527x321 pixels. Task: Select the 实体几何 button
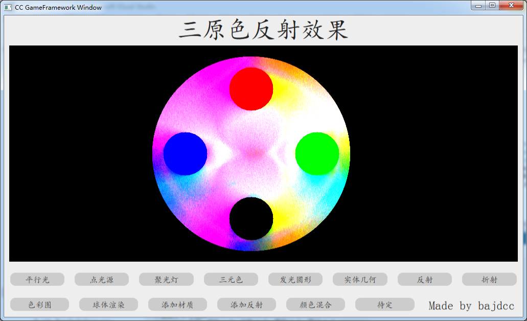(x=360, y=279)
